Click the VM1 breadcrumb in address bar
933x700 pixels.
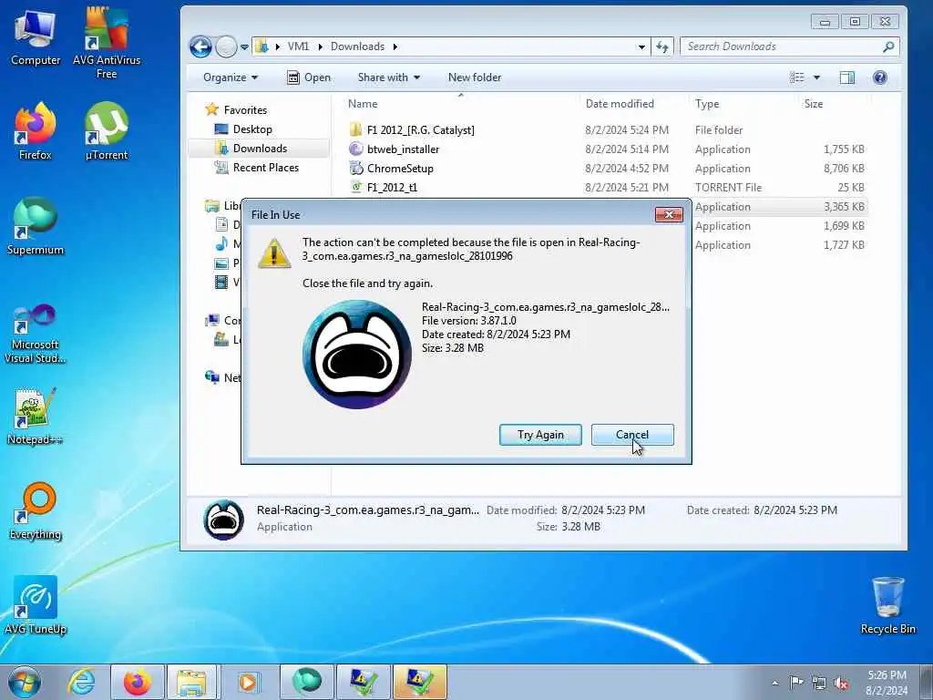[298, 46]
